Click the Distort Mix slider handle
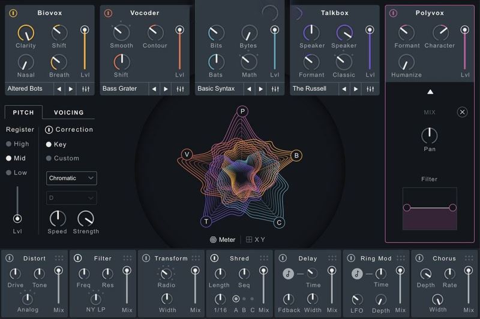The height and width of the screenshot is (319, 480). (x=58, y=271)
